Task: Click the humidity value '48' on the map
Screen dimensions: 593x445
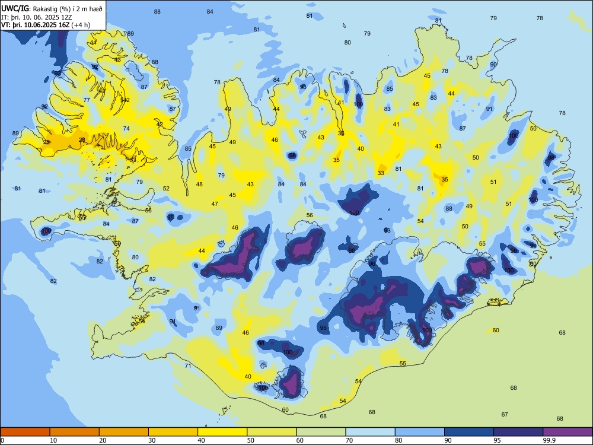Action: 199,185
